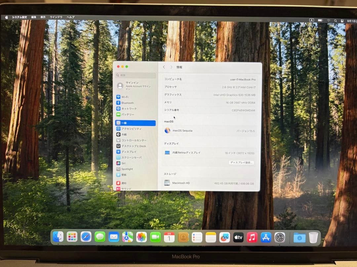This screenshot has width=357, height=267.
Task: Open the 表示 menu
Action: coord(43,17)
